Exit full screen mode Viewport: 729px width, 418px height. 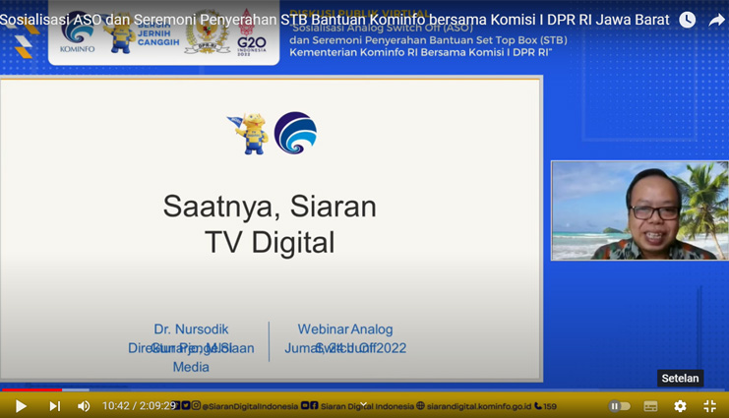[709, 406]
